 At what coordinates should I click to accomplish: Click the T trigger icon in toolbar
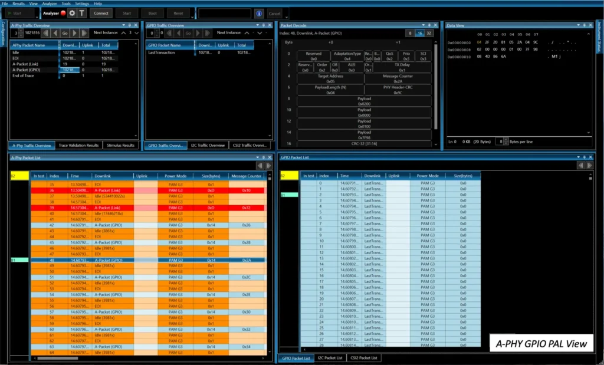point(81,13)
